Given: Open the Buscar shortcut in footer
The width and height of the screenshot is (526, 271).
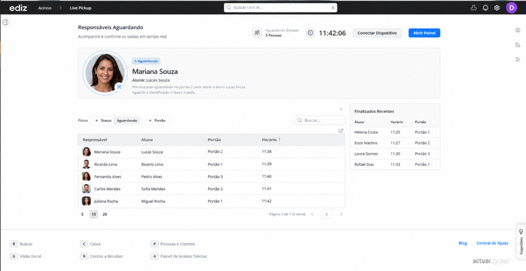Looking at the screenshot, I should [x=22, y=244].
